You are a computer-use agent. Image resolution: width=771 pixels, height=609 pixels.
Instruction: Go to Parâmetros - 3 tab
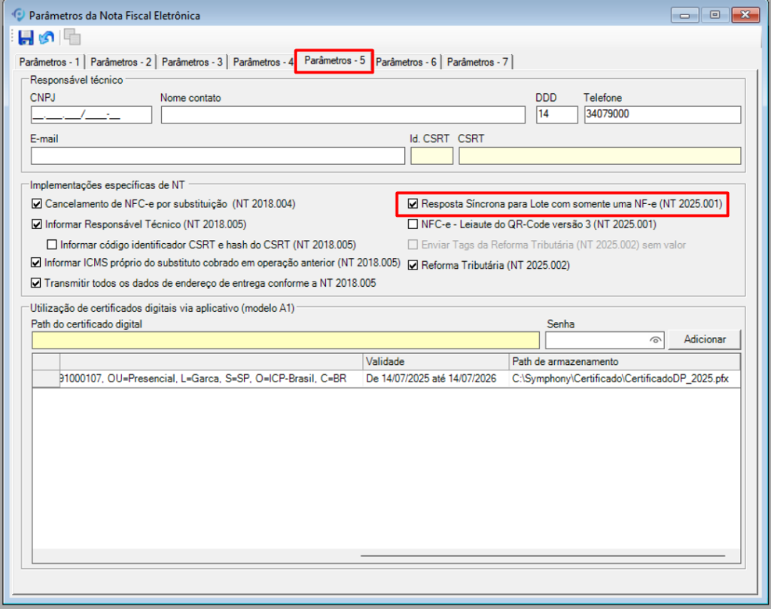click(x=192, y=62)
